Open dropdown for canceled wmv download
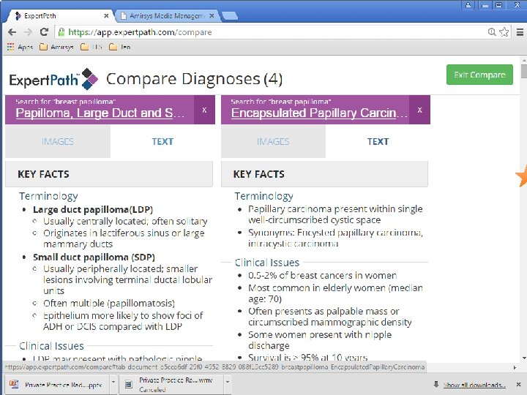This screenshot has width=527, height=395. (x=228, y=382)
